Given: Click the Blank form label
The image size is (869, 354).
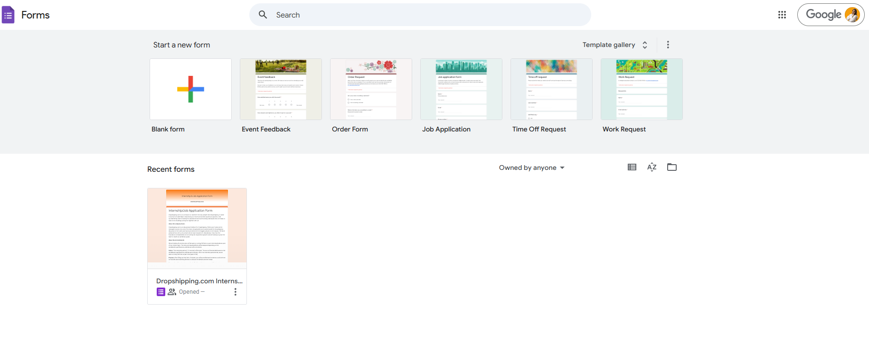Looking at the screenshot, I should [168, 129].
